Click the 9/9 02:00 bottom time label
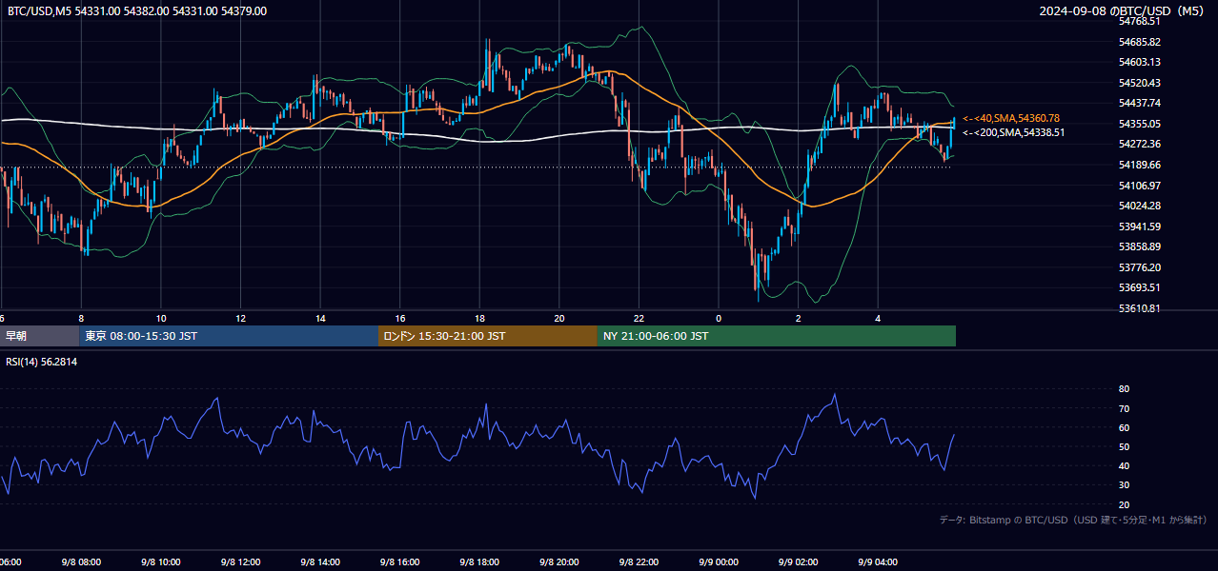This screenshot has height=571, width=1218. [x=798, y=562]
